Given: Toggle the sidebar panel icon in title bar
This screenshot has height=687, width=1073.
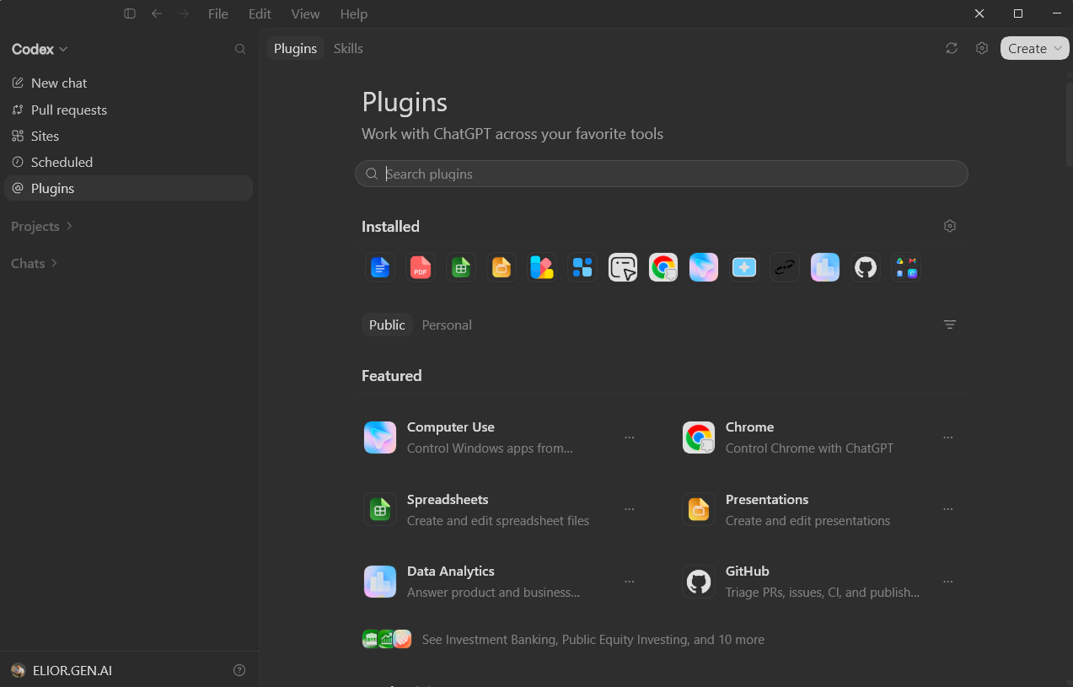Looking at the screenshot, I should click(x=130, y=13).
